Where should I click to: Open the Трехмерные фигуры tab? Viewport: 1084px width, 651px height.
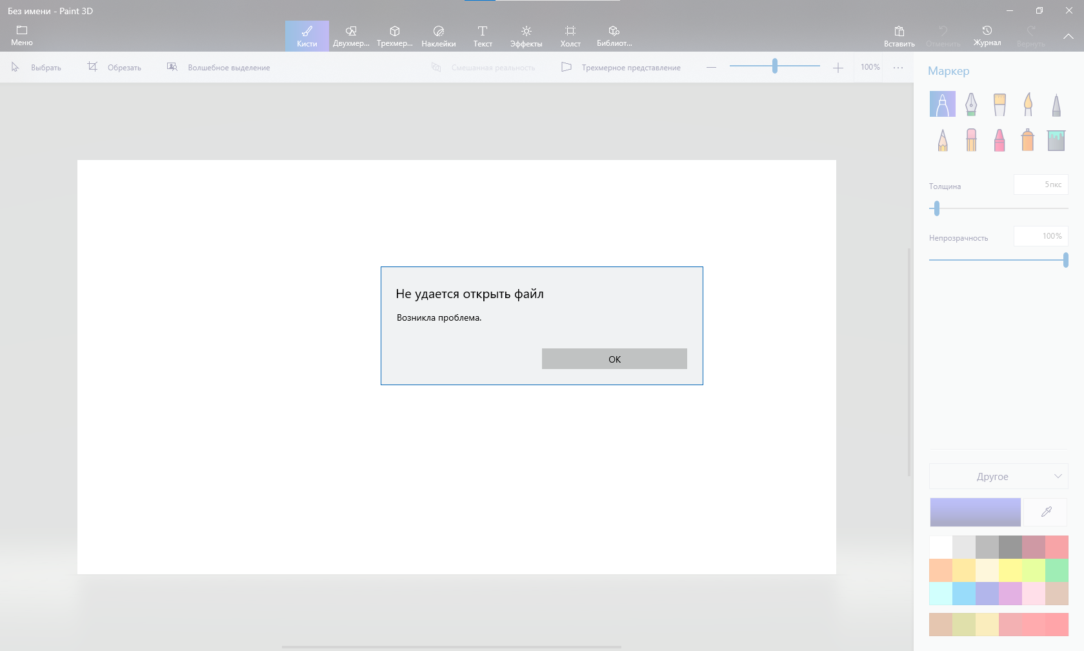(395, 36)
